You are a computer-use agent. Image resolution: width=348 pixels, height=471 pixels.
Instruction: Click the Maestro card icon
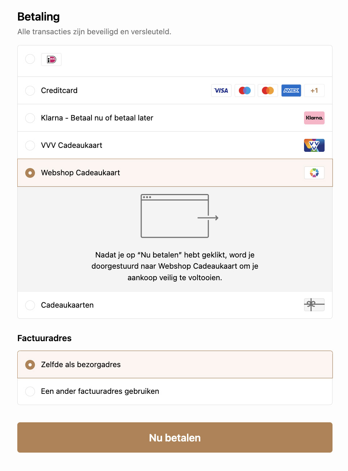coord(245,91)
